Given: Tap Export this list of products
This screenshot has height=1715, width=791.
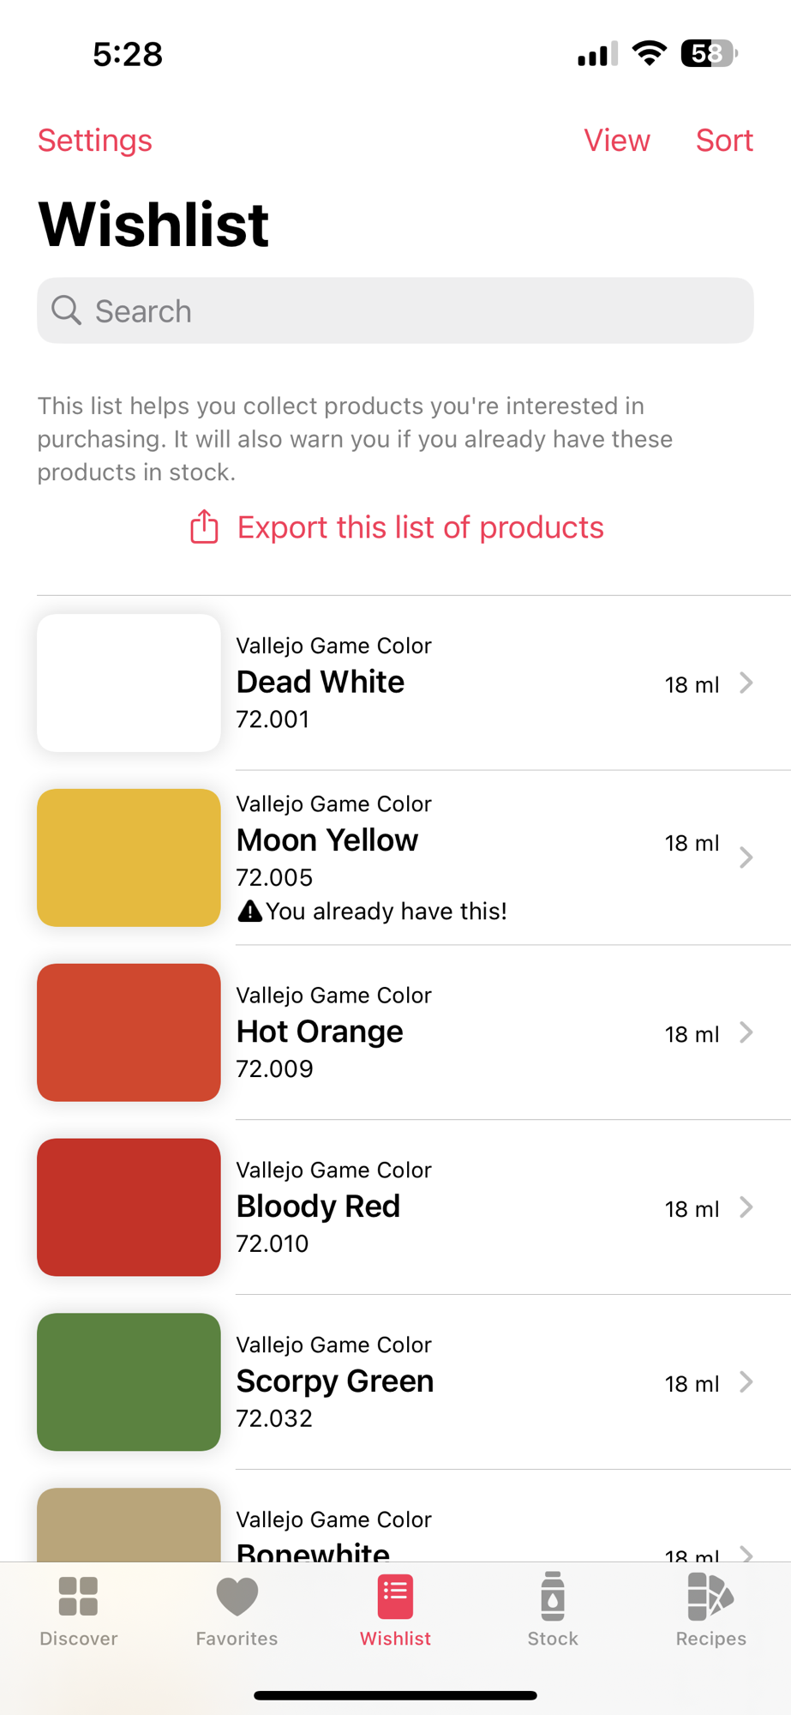Looking at the screenshot, I should tap(420, 527).
